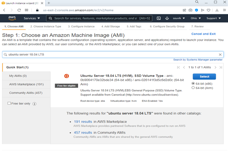
Task: Click the Free tier only info icon
Action: [x=35, y=104]
